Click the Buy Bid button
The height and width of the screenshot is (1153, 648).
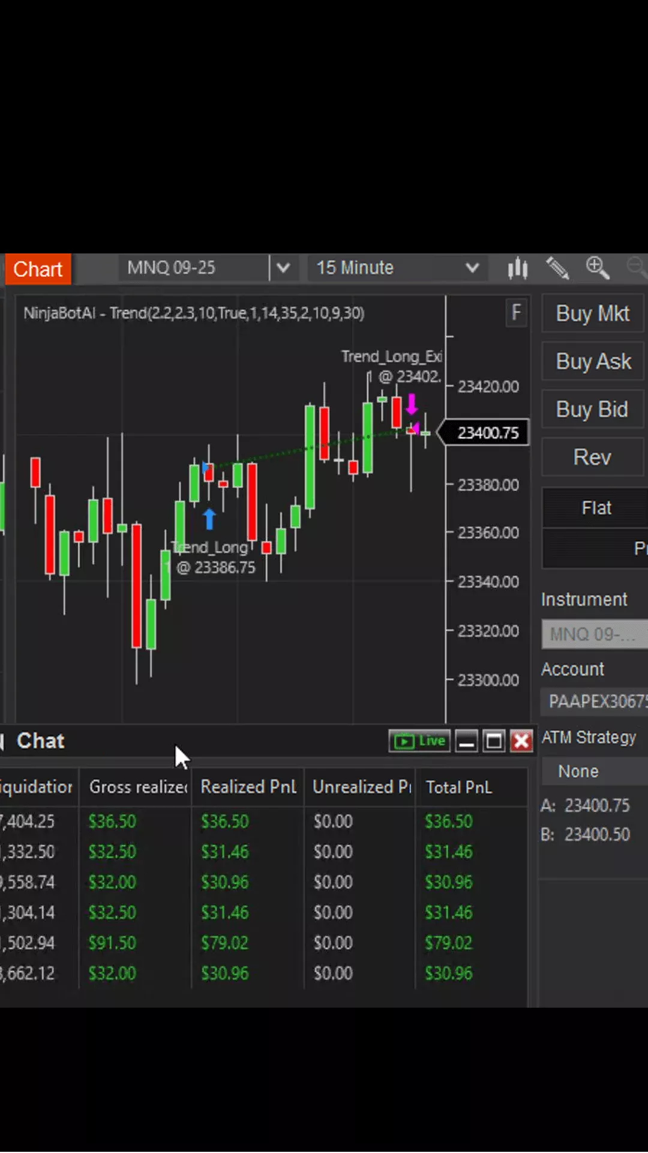coord(593,410)
